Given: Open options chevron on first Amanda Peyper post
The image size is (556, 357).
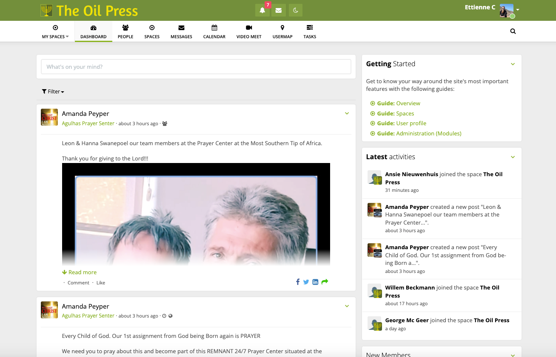Looking at the screenshot, I should click(x=347, y=113).
